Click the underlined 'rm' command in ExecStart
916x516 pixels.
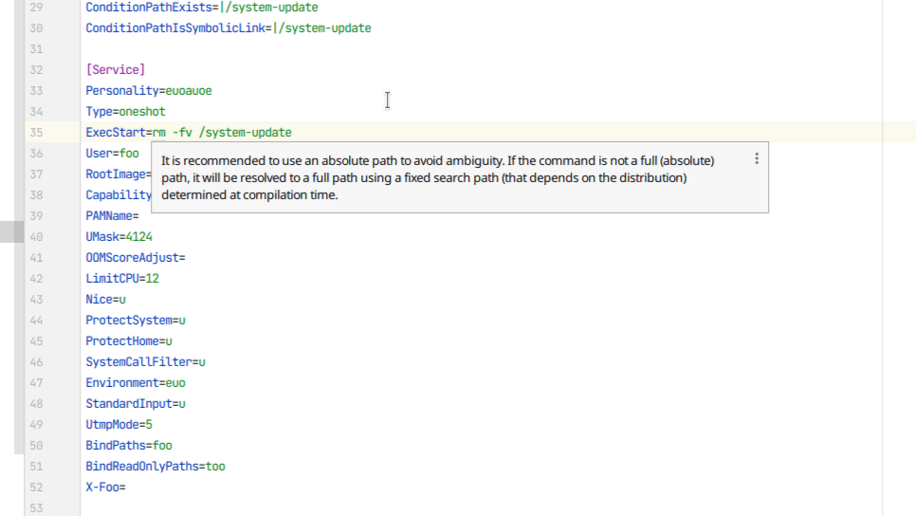pyautogui.click(x=159, y=133)
